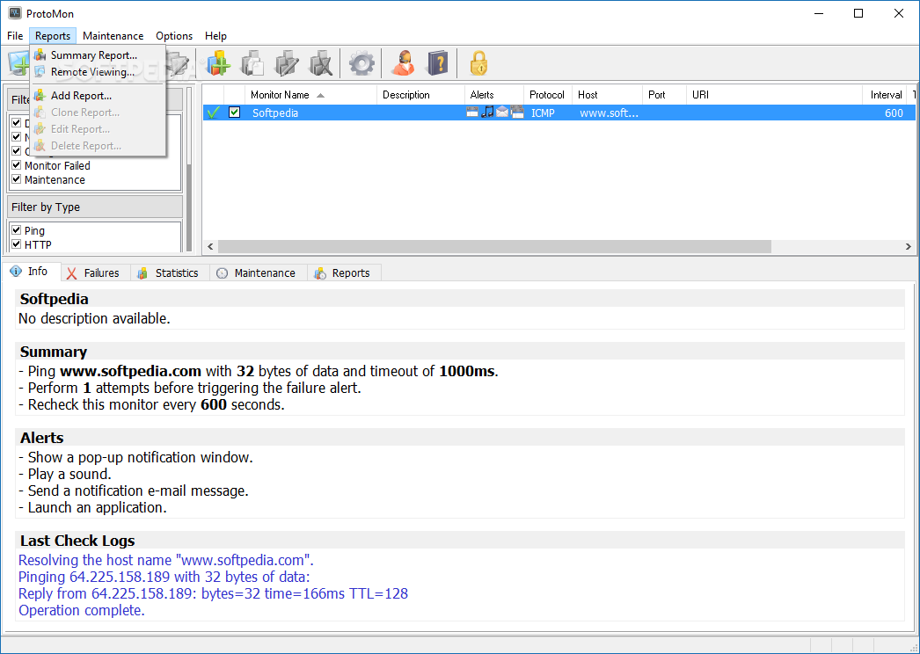The width and height of the screenshot is (920, 654).
Task: Click the green checkmark status icon
Action: coord(214,113)
